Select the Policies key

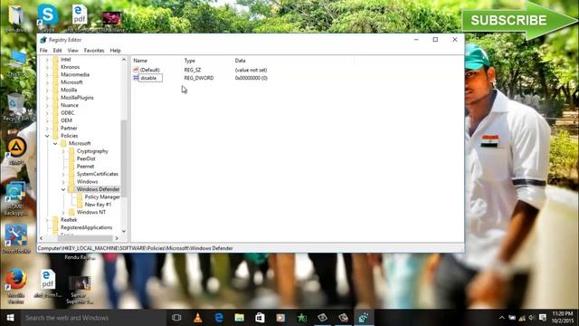tap(69, 136)
